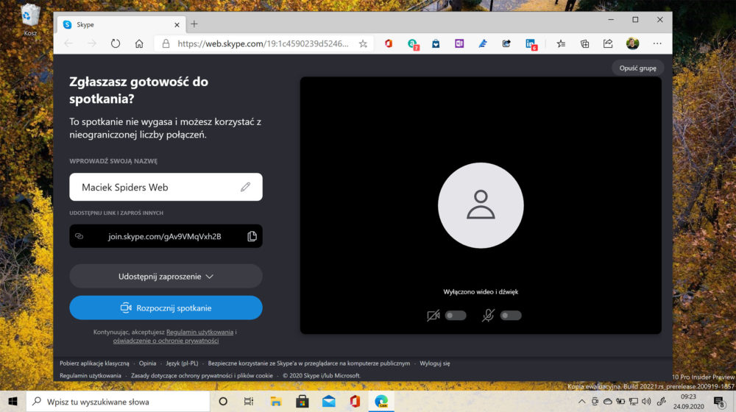
Task: Go back in the browser
Action: point(68,43)
